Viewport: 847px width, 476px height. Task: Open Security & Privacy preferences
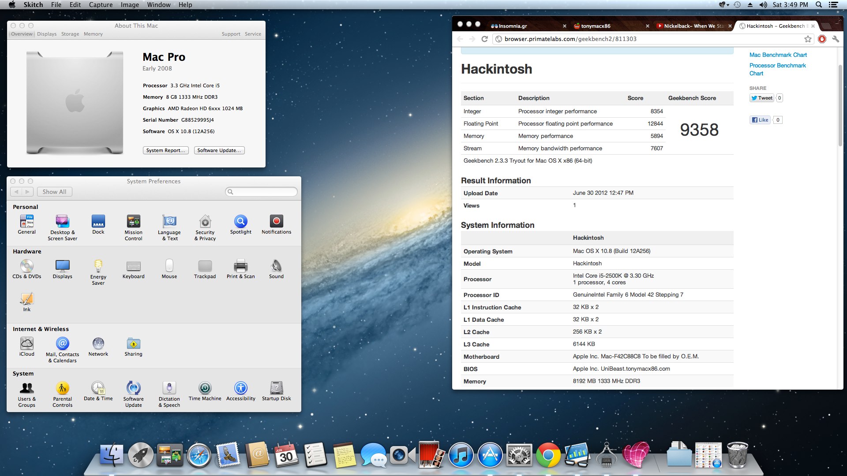(x=205, y=227)
